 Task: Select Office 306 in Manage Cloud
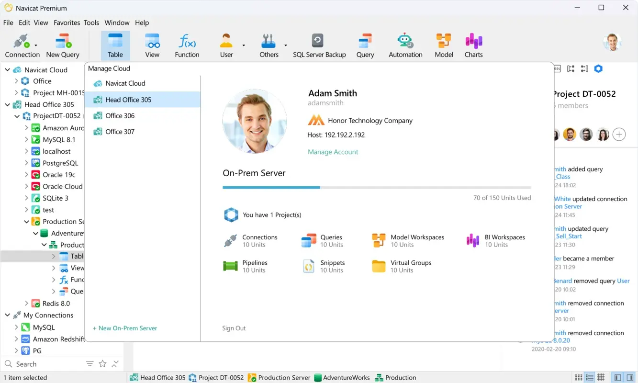point(120,115)
